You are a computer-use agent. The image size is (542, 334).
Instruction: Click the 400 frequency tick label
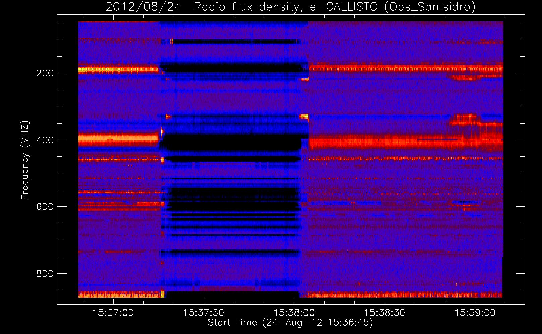45,140
